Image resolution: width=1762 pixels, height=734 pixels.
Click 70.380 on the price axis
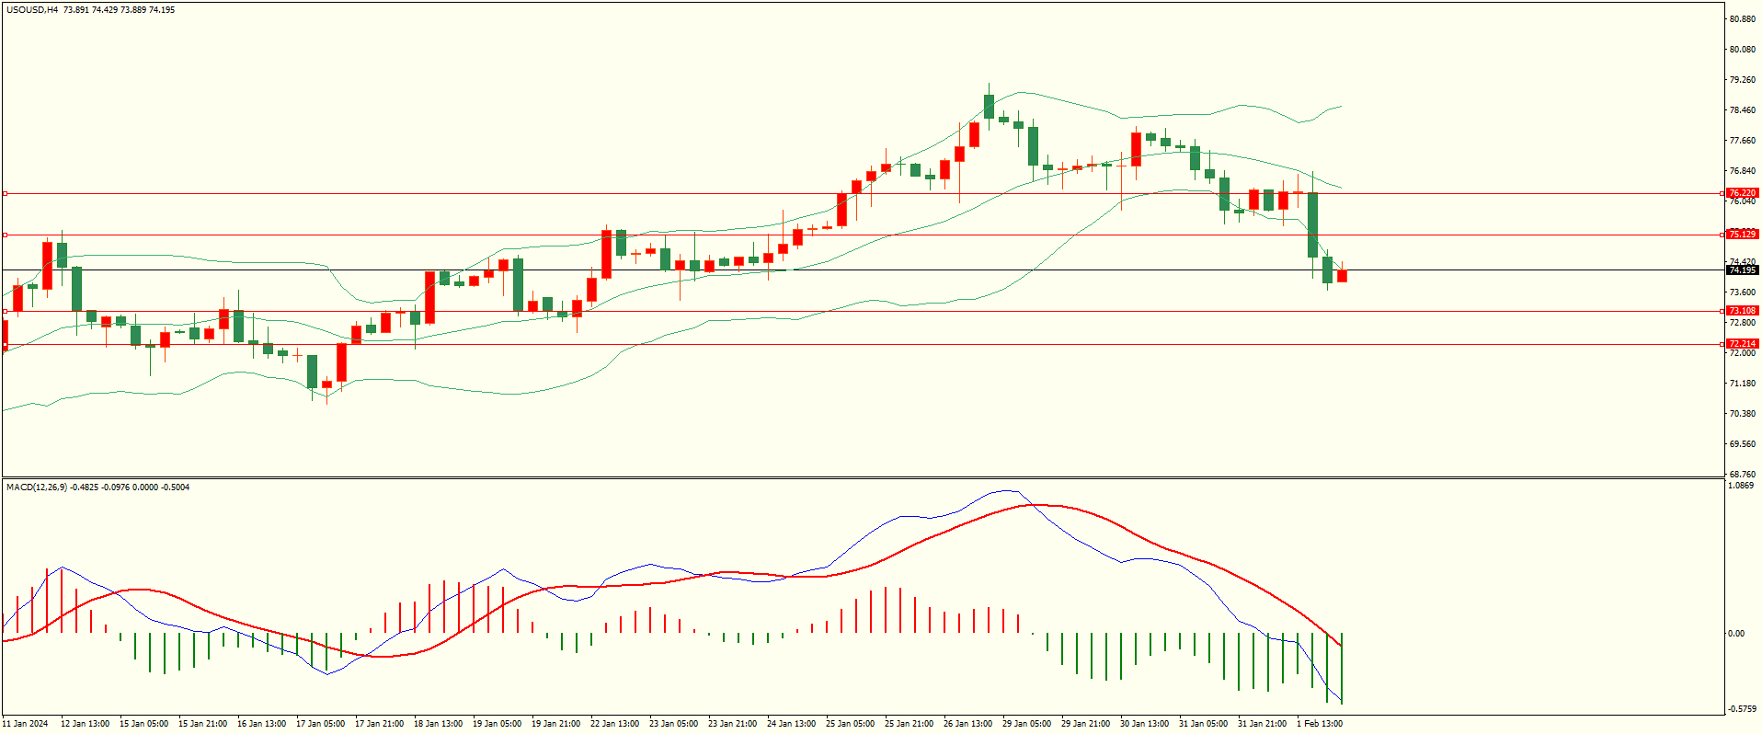[1744, 414]
